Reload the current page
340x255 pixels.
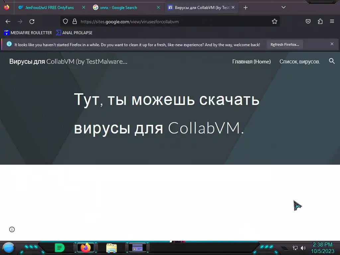pyautogui.click(x=32, y=22)
